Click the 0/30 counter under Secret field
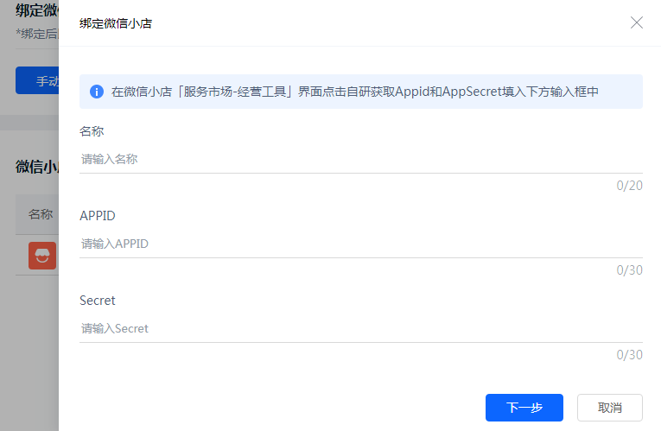 coord(629,355)
